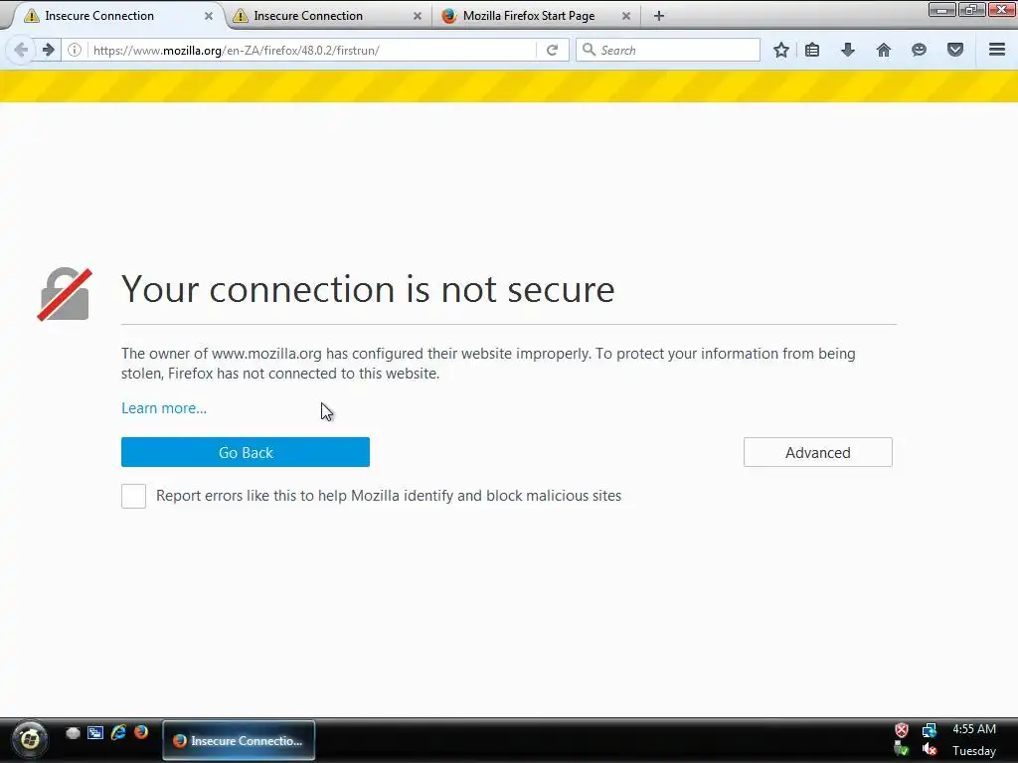Launch Internet Explorer from quick launch
Viewport: 1018px width, 763px height.
click(118, 732)
